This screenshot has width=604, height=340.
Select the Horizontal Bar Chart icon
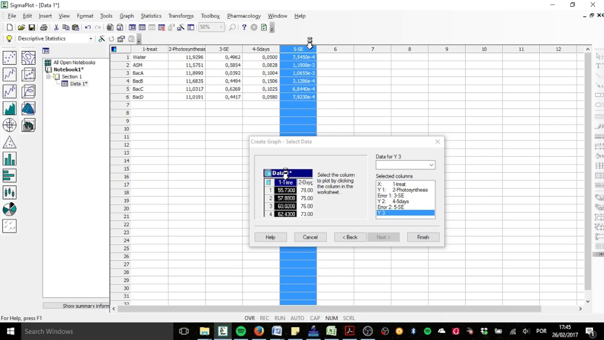[9, 176]
